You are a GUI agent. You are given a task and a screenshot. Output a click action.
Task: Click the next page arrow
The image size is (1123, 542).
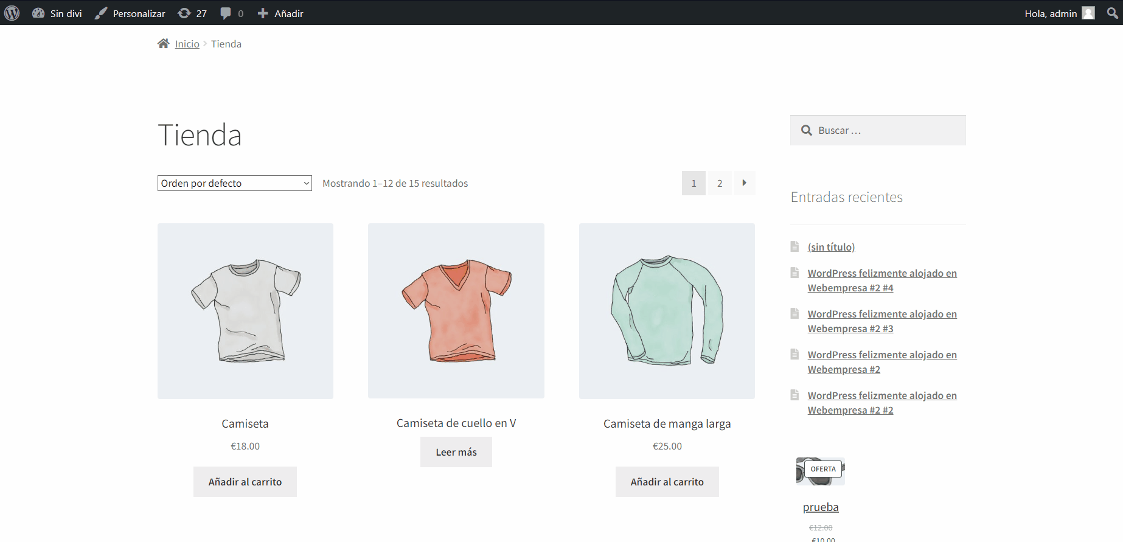pyautogui.click(x=744, y=183)
